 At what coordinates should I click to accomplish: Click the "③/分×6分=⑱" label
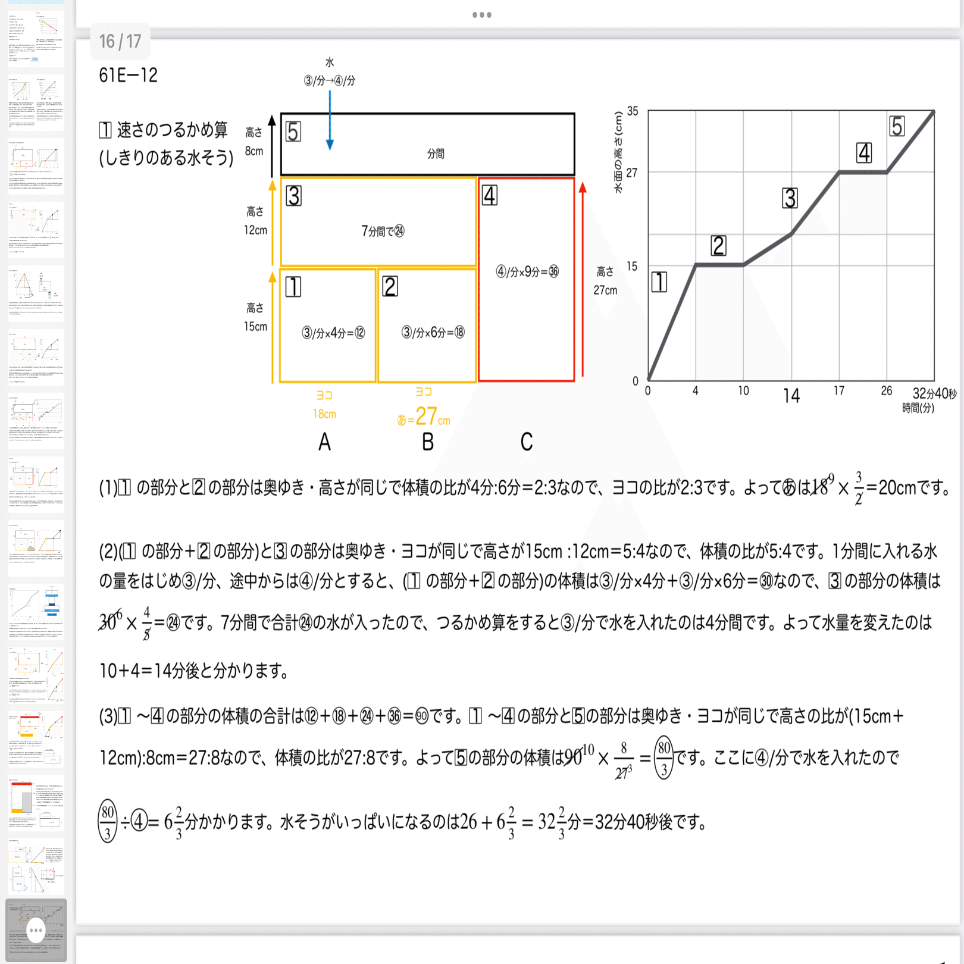pos(433,332)
